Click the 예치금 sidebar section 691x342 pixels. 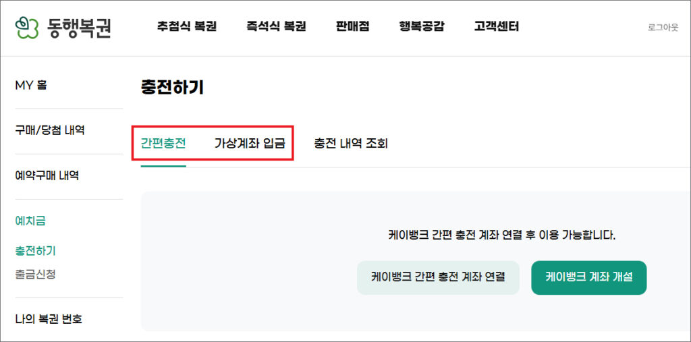click(x=30, y=221)
